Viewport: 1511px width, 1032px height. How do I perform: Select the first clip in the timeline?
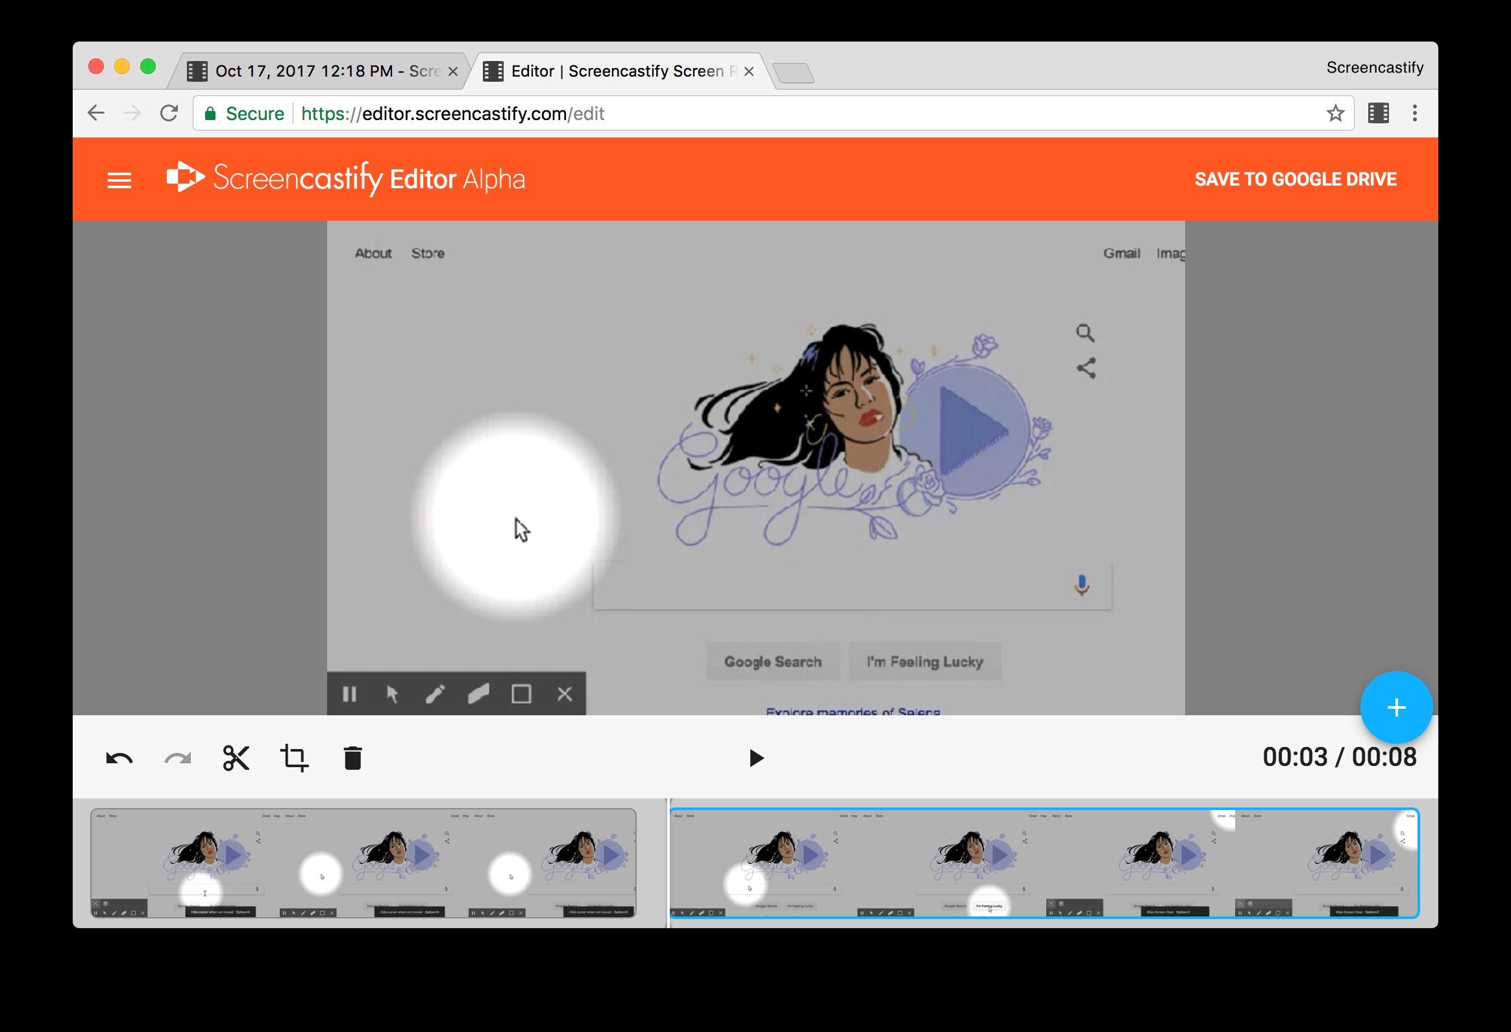point(364,863)
